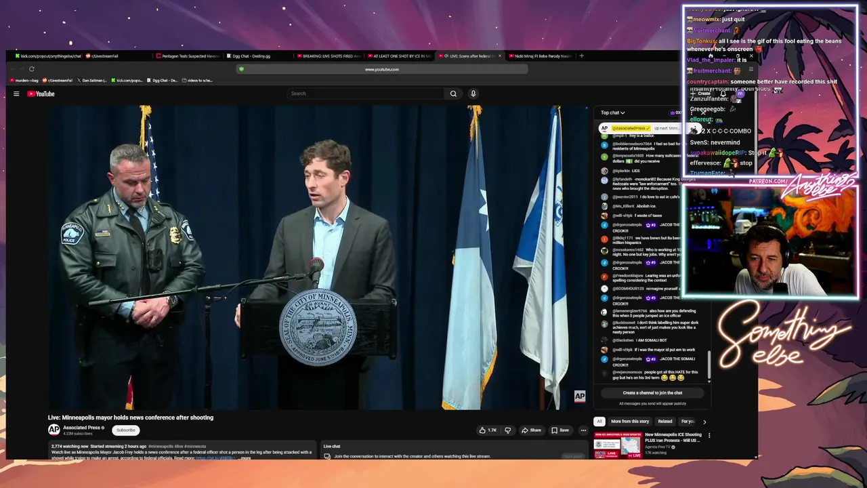The height and width of the screenshot is (488, 867).
Task: Open options menu for the New Minneapolis ICE Shooting video
Action: (x=709, y=436)
